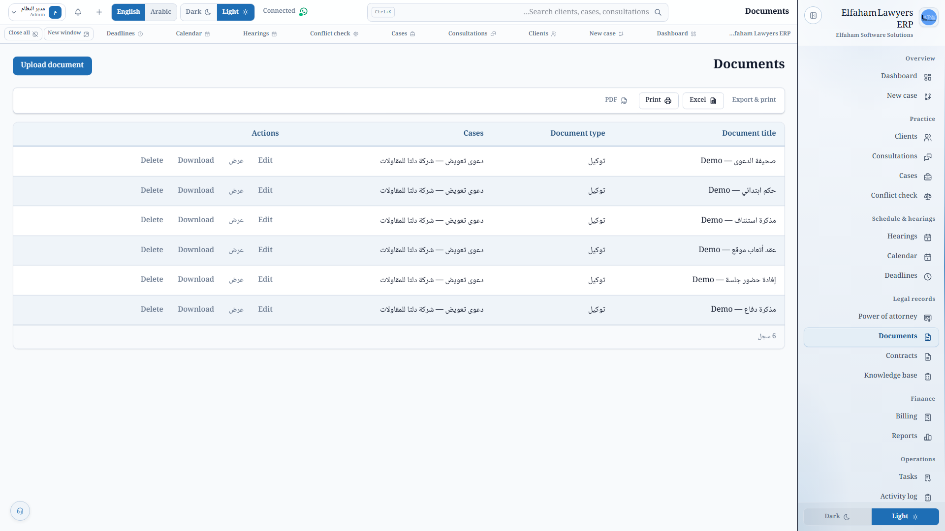Screen dimensions: 945x531
Task: Close all open tabs
Action: coord(23,33)
